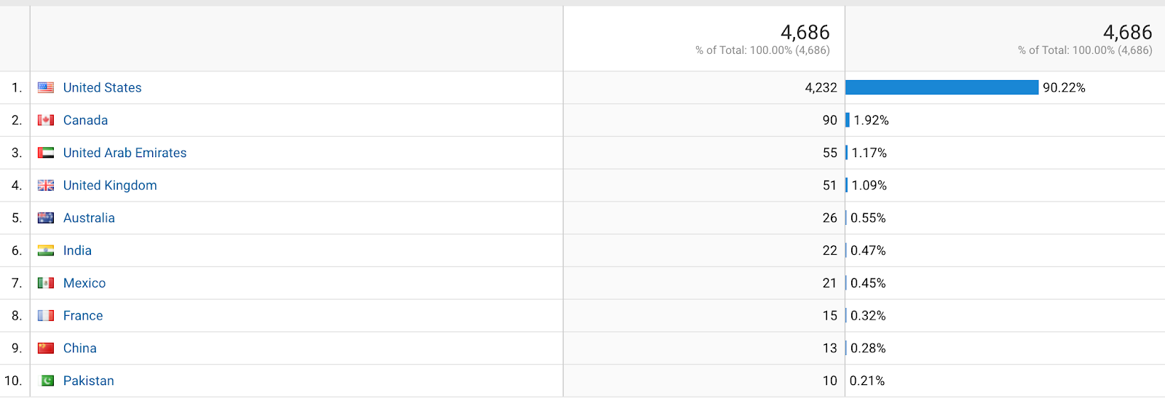The height and width of the screenshot is (401, 1165).
Task: Open the India country link
Action: (77, 250)
